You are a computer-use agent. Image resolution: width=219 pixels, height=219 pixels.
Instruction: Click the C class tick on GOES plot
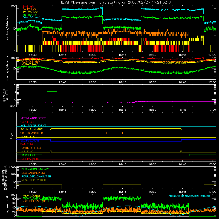[15, 85]
